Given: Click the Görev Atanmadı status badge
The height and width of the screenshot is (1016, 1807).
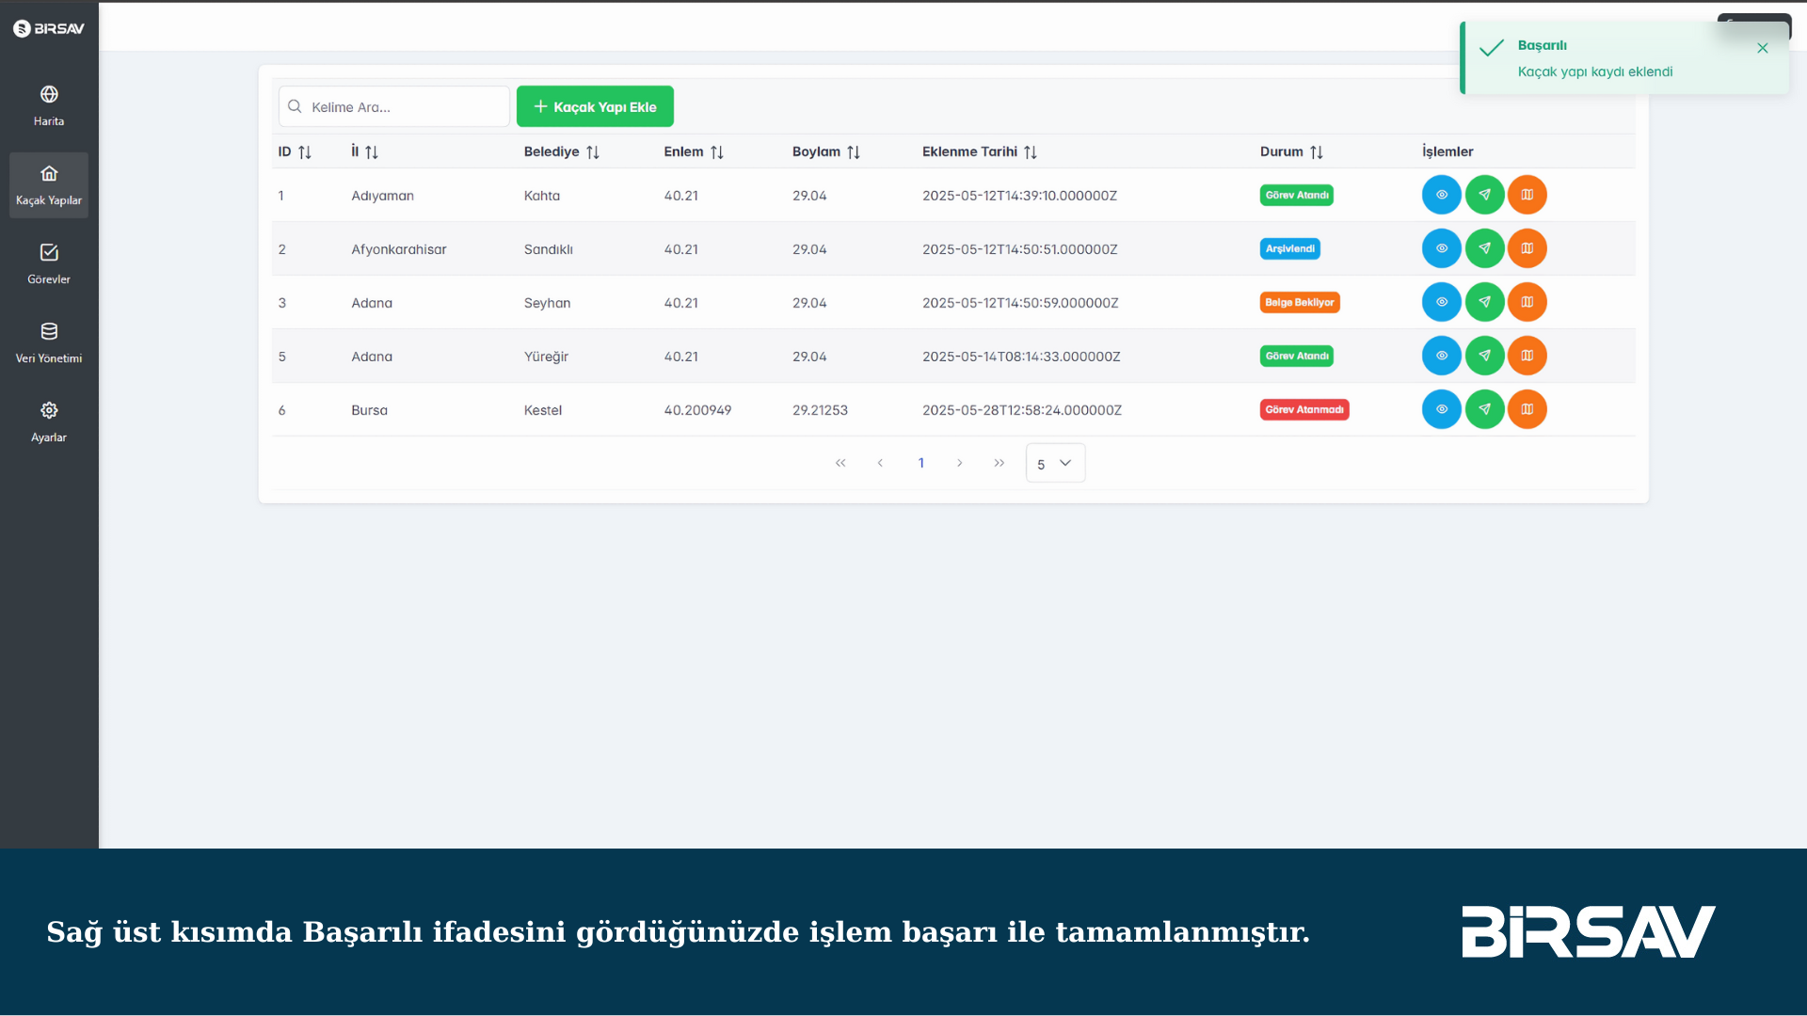Looking at the screenshot, I should [x=1304, y=409].
